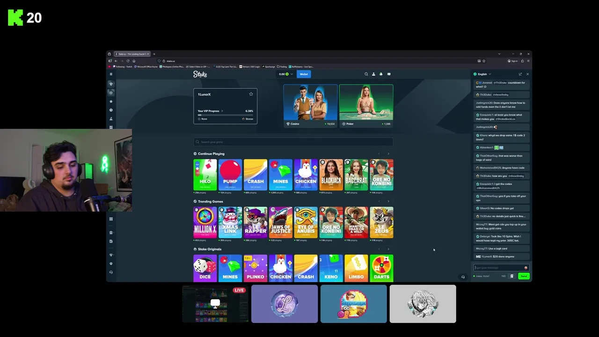Image resolution: width=599 pixels, height=337 pixels.
Task: Next arrow for Stake Originals row
Action: 388,249
